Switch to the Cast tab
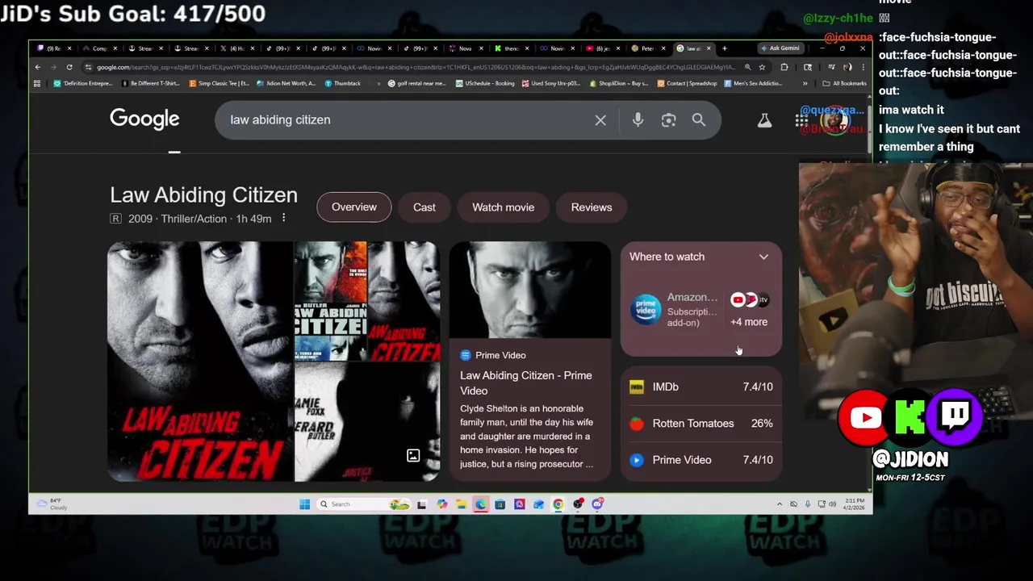 [424, 207]
